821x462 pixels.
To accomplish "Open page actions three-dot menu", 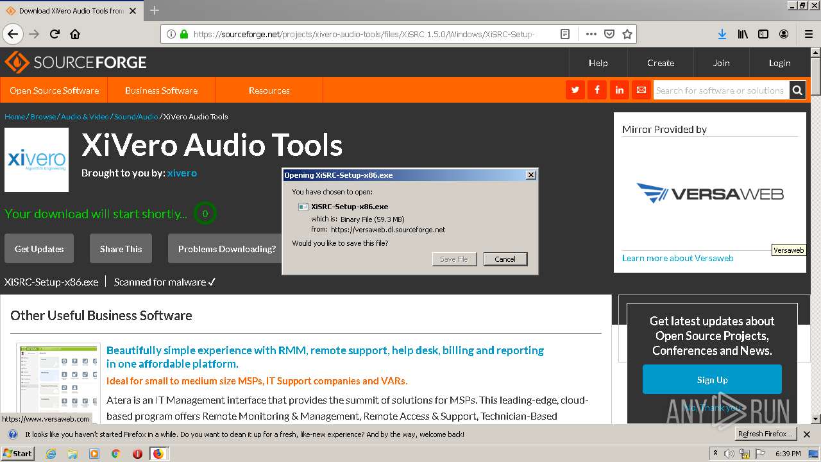I will (591, 34).
